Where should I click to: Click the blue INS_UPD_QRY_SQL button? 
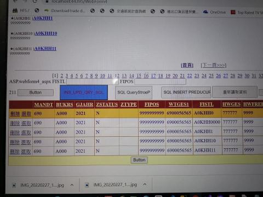(84, 92)
